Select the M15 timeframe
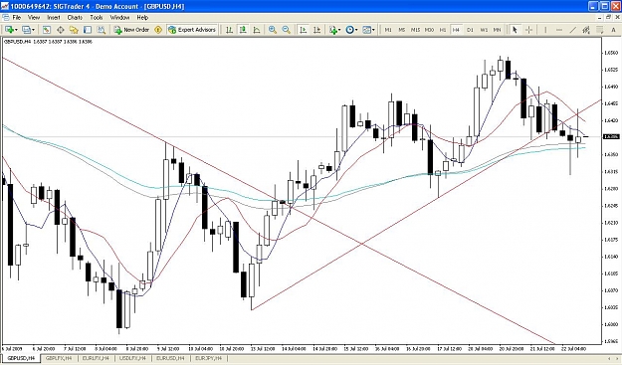The width and height of the screenshot is (622, 365). [x=415, y=30]
